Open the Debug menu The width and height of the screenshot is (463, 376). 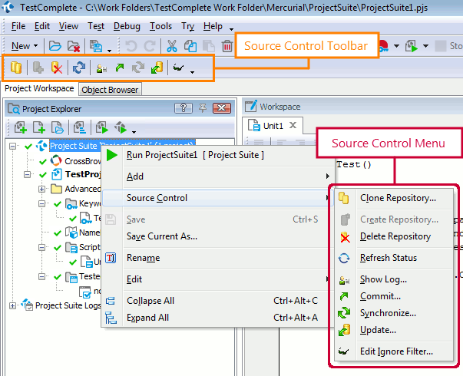[x=127, y=26]
